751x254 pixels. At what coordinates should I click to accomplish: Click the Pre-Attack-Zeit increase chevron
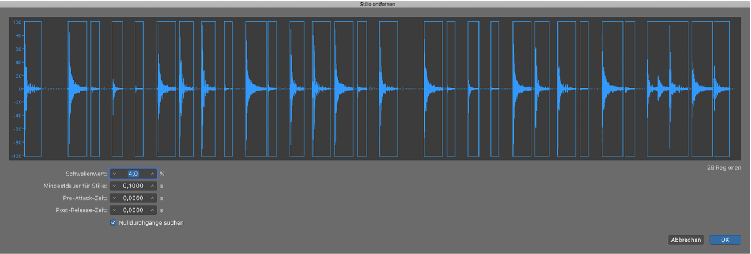point(152,198)
